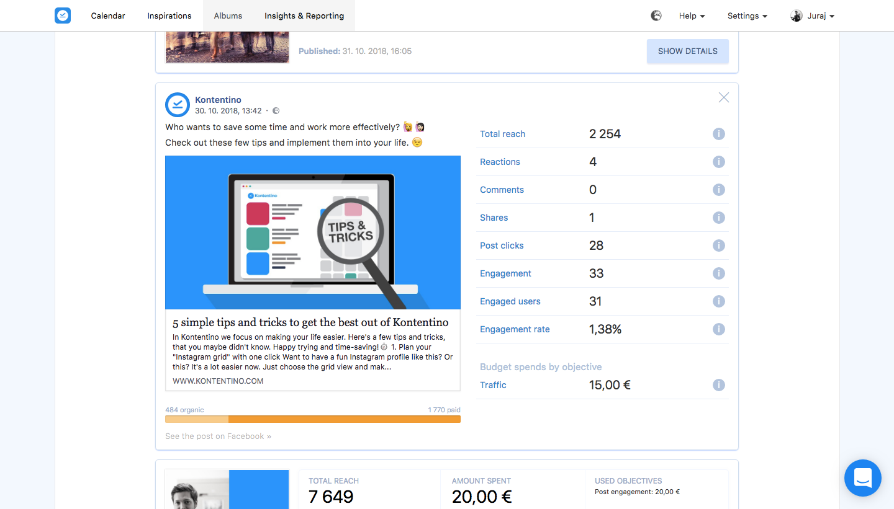Click the Post clicks metric label
The height and width of the screenshot is (509, 894).
pyautogui.click(x=502, y=246)
